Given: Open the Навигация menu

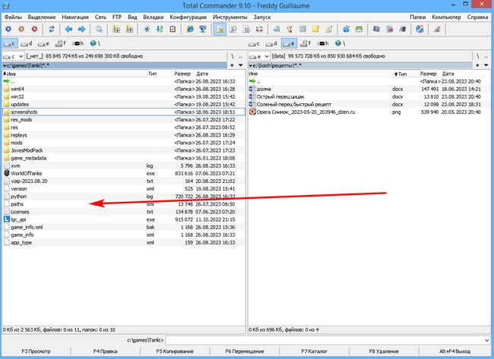Looking at the screenshot, I should [x=75, y=17].
